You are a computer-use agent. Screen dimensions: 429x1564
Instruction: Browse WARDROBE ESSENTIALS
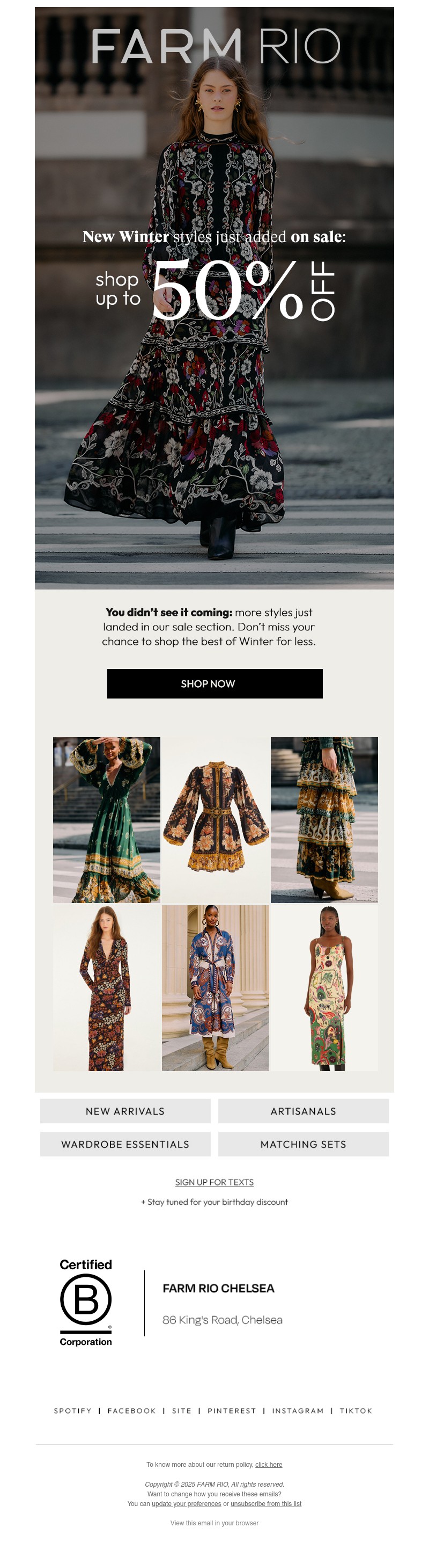[x=125, y=1144]
